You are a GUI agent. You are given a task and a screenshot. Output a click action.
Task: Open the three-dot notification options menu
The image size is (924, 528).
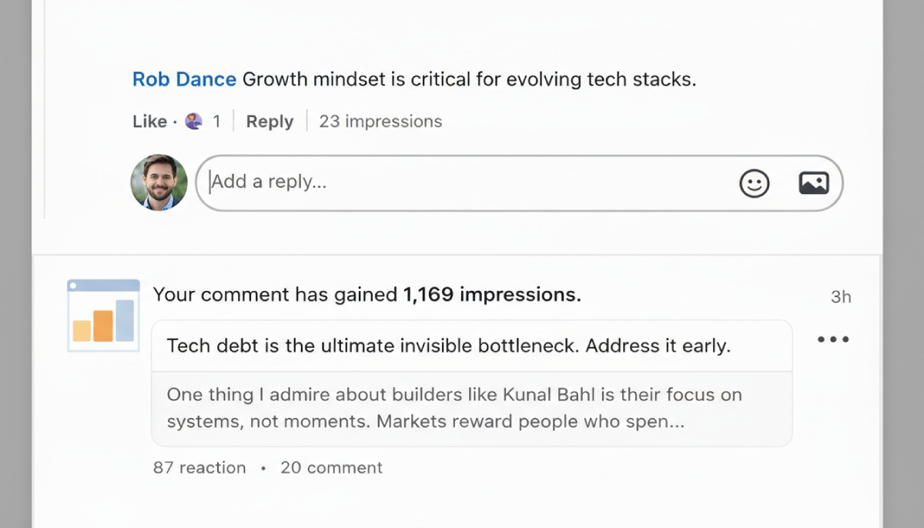pos(833,339)
